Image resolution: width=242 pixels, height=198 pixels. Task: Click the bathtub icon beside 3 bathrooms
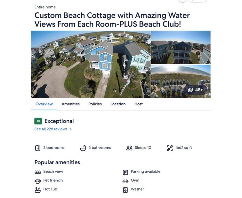(x=83, y=148)
